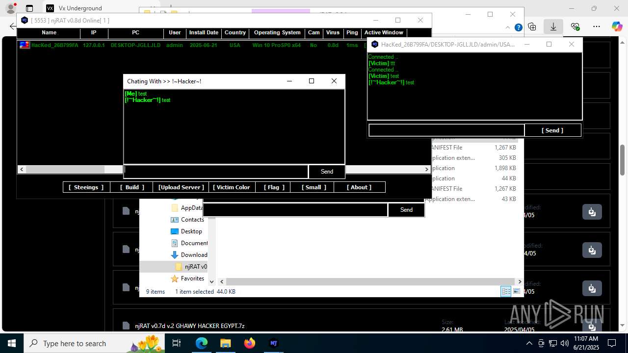Launch Firefox from the taskbar
Viewport: 628px width, 353px height.
click(250, 343)
